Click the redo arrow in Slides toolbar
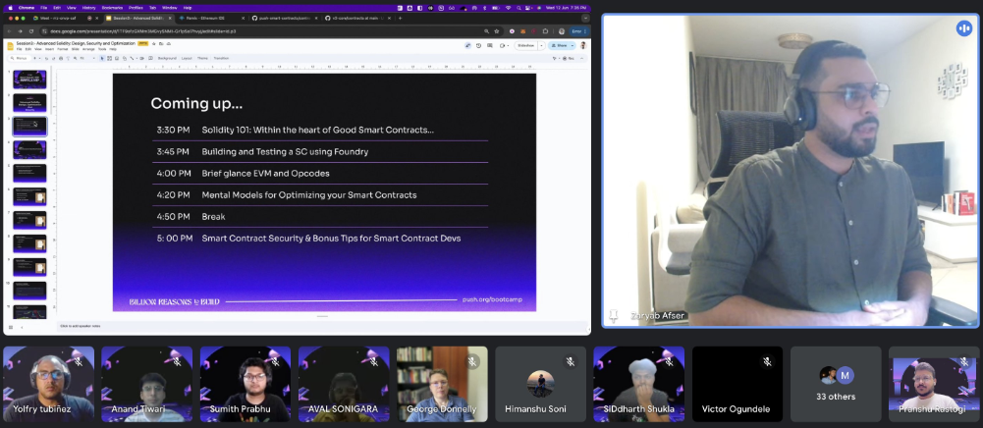983x428 pixels. pyautogui.click(x=53, y=58)
